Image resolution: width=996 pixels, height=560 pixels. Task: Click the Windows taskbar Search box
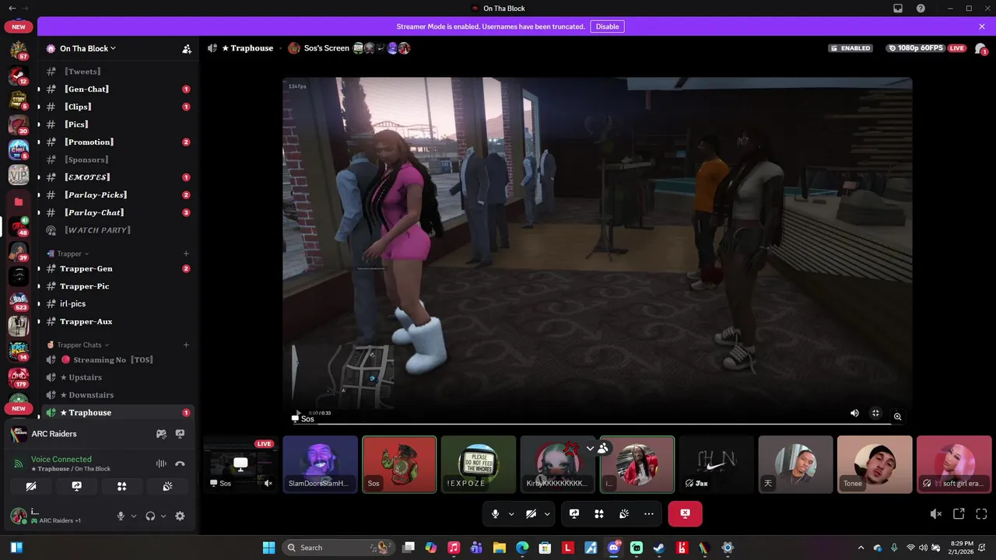[337, 548]
